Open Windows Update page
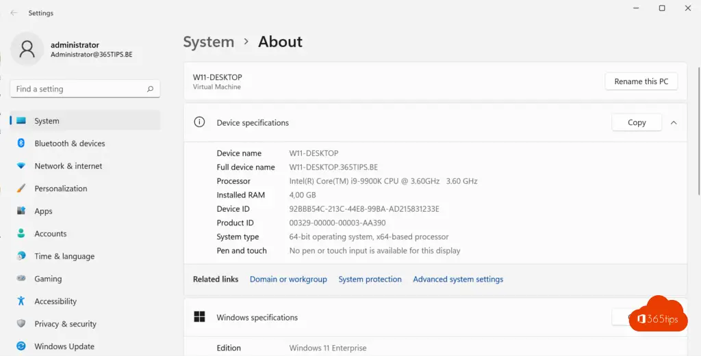 [x=85, y=346]
